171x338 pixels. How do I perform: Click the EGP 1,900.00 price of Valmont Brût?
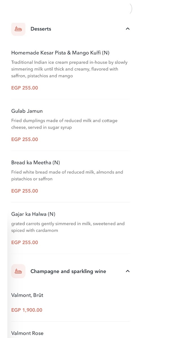pyautogui.click(x=27, y=310)
